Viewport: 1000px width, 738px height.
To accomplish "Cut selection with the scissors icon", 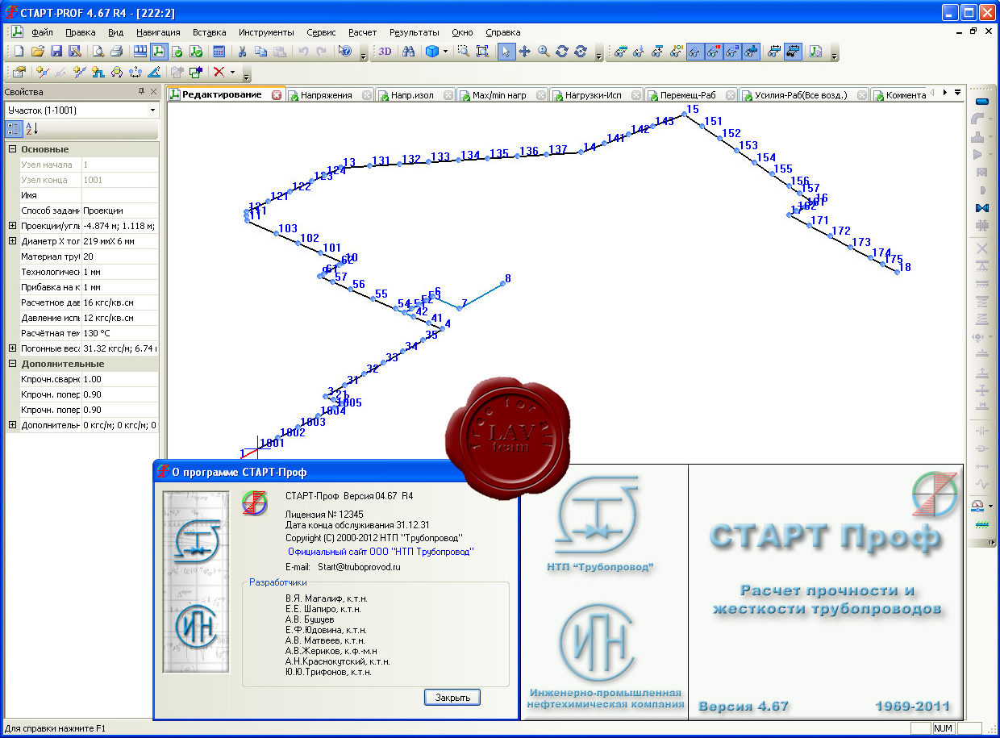I will pos(242,52).
